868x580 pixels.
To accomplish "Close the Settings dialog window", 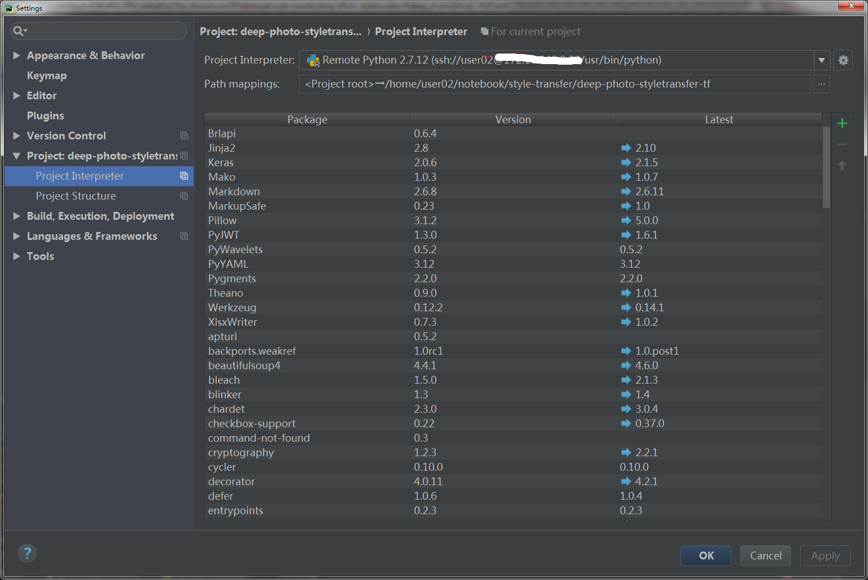I will [851, 6].
